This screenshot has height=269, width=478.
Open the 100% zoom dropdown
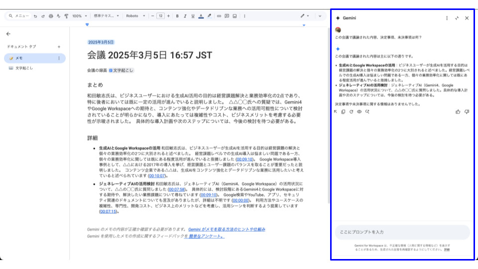pyautogui.click(x=79, y=16)
